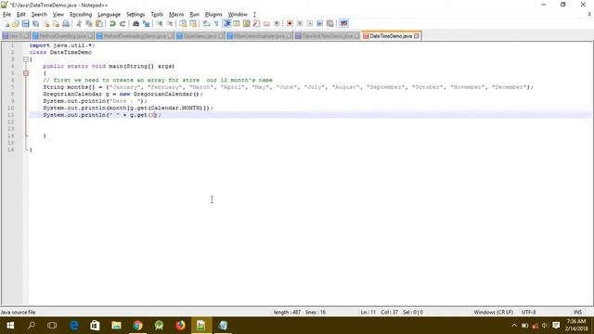Stop macro recording icon
The image size is (594, 334).
tap(300, 23)
